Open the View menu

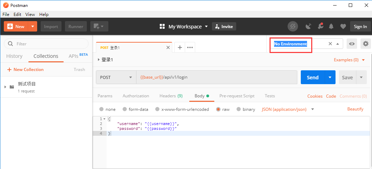coord(30,15)
